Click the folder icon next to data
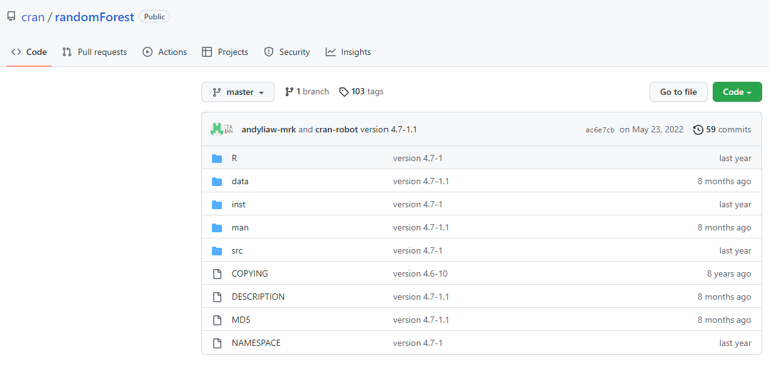The width and height of the screenshot is (769, 384). [x=217, y=182]
